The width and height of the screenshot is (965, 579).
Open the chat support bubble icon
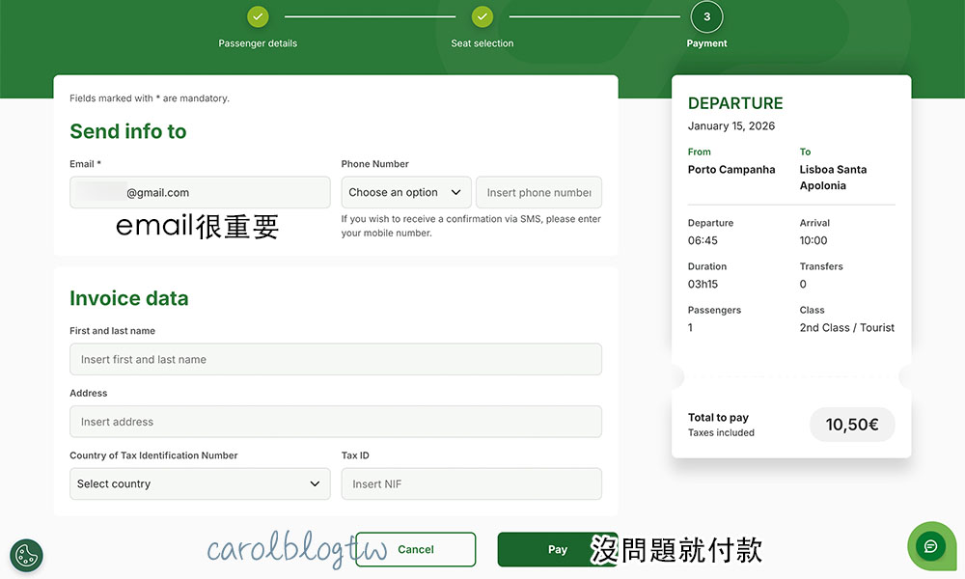[930, 546]
